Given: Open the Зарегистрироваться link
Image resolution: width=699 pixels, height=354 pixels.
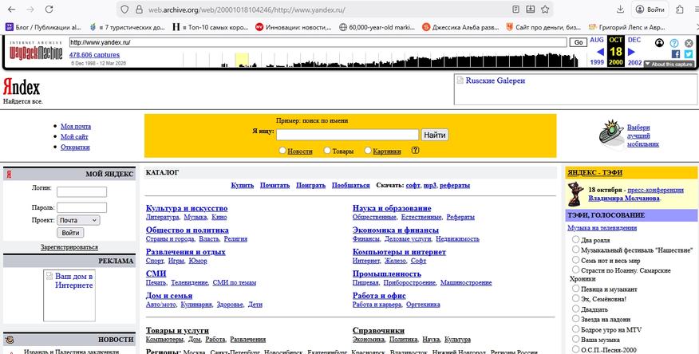Looking at the screenshot, I should click(x=69, y=247).
